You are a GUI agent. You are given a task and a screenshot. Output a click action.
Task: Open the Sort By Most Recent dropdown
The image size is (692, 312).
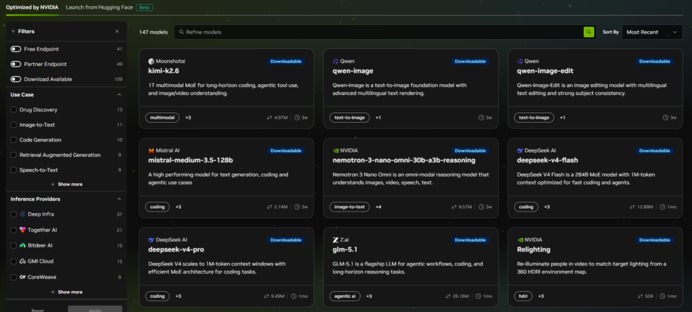pos(652,32)
